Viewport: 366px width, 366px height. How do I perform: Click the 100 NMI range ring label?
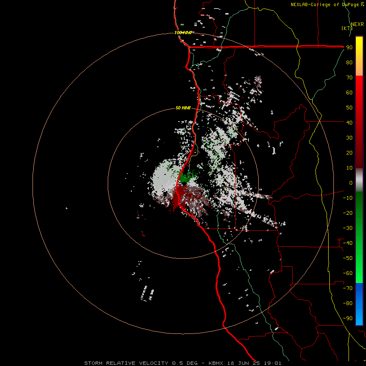(183, 33)
